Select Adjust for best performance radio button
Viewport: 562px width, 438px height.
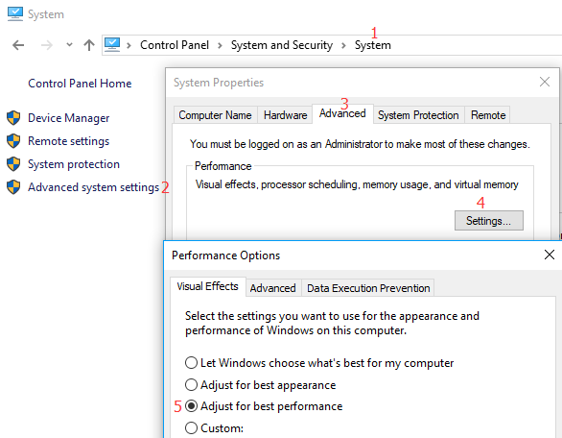pos(191,406)
